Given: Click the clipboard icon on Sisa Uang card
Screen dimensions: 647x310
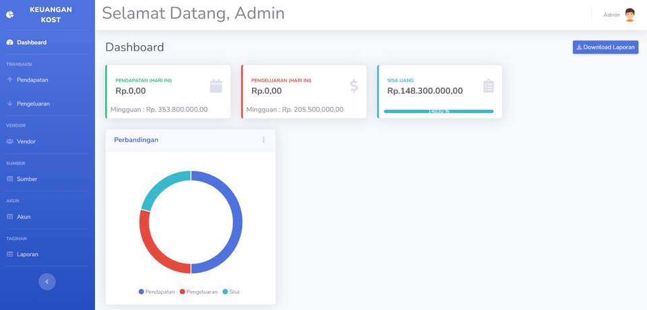Looking at the screenshot, I should [x=489, y=86].
